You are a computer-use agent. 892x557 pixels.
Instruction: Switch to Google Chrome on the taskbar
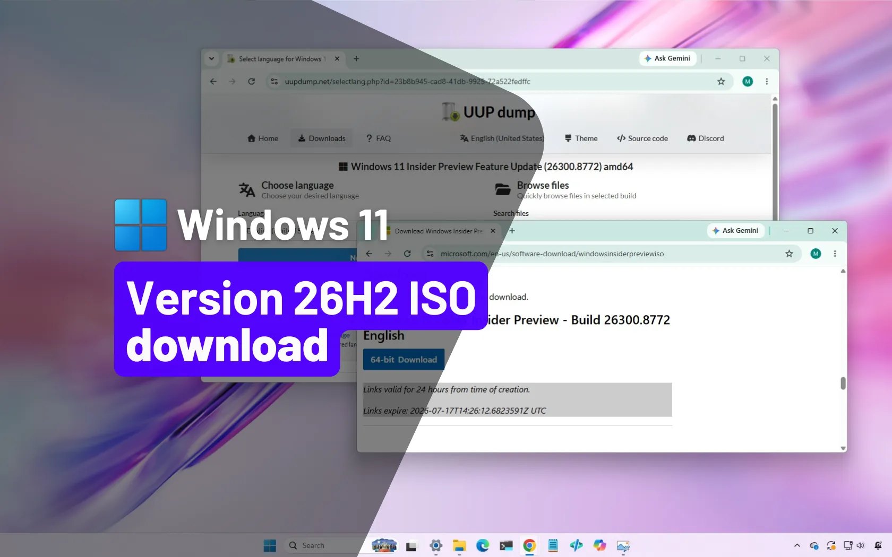pos(529,545)
